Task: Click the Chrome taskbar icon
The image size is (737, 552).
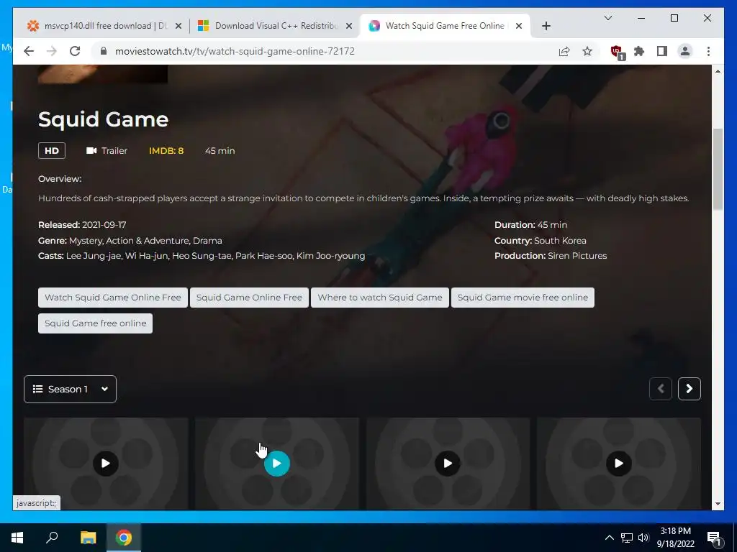Action: [124, 538]
